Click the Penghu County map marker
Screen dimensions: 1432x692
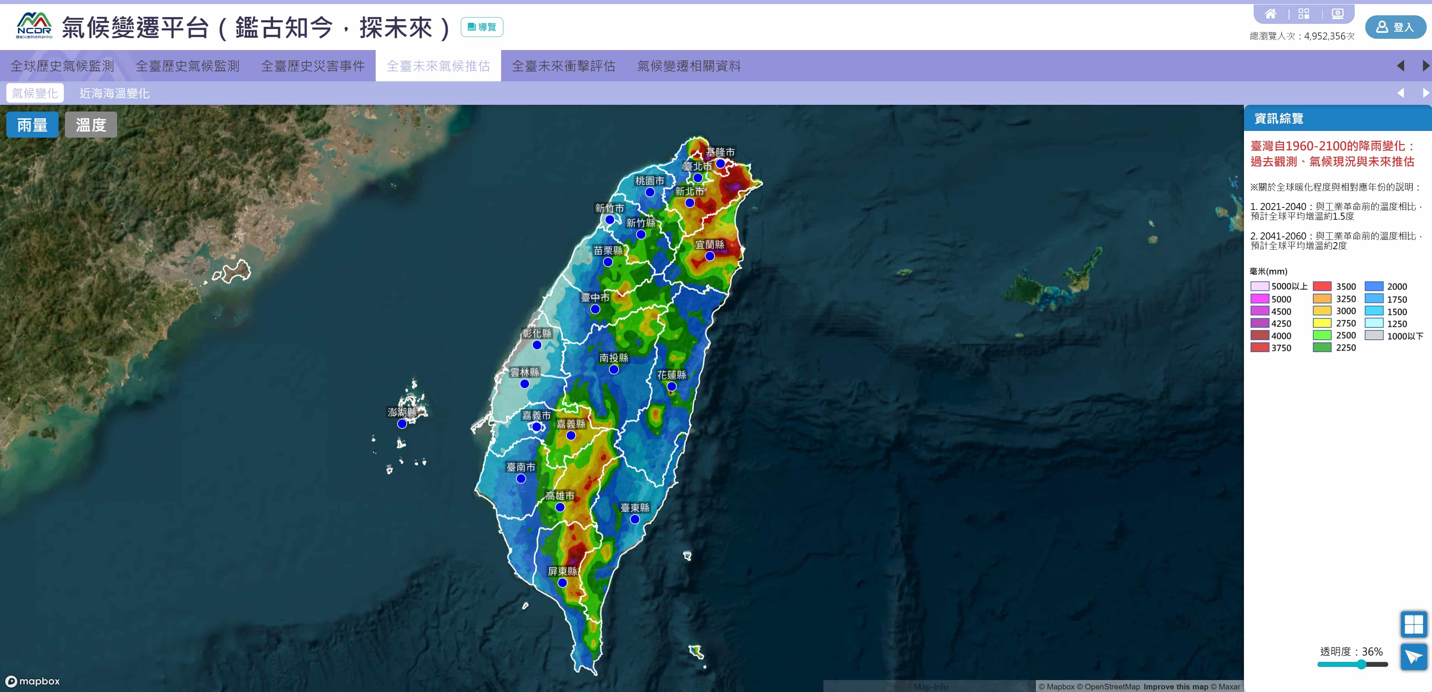coord(402,424)
